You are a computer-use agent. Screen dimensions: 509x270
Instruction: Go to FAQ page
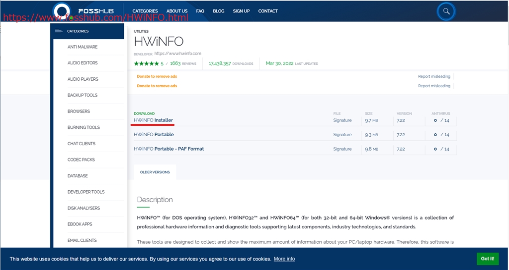[x=200, y=11]
